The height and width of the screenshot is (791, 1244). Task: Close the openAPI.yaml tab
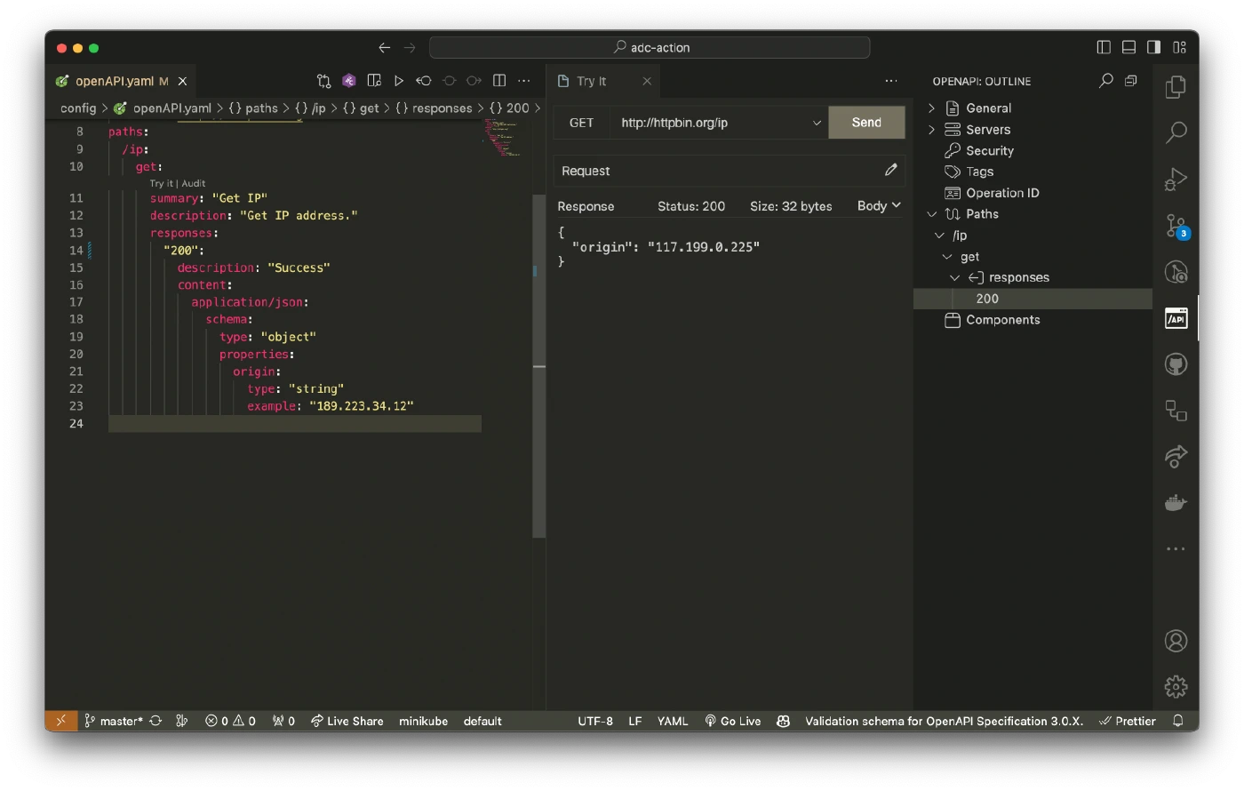(x=182, y=81)
